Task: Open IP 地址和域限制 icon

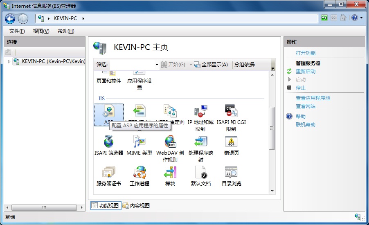Action: [x=200, y=112]
